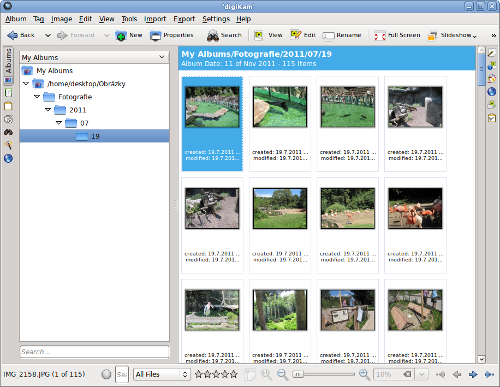Click the album view vertical scrollbar
500x387 pixels.
481,205
